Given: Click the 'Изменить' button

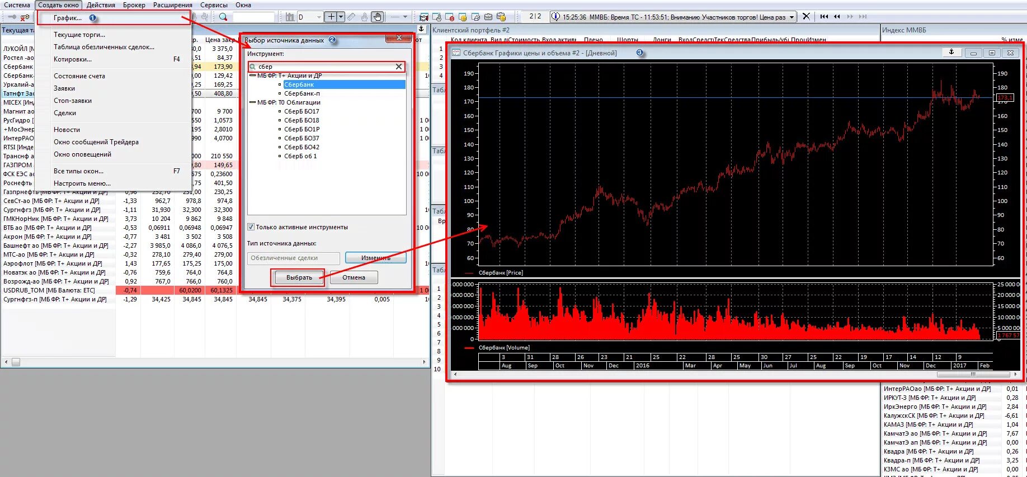Looking at the screenshot, I should click(376, 258).
